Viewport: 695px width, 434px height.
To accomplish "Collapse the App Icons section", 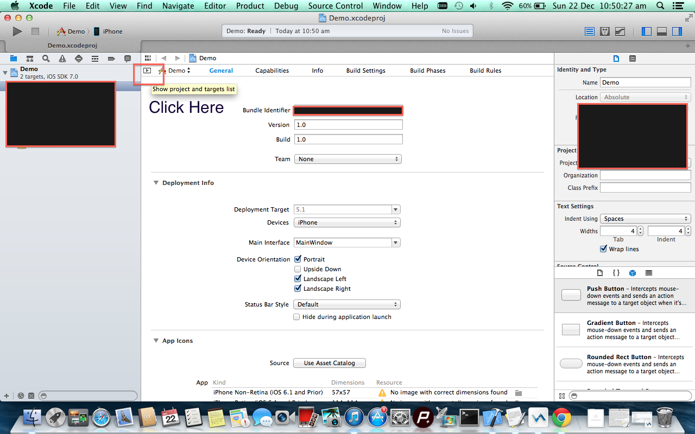I will 156,341.
